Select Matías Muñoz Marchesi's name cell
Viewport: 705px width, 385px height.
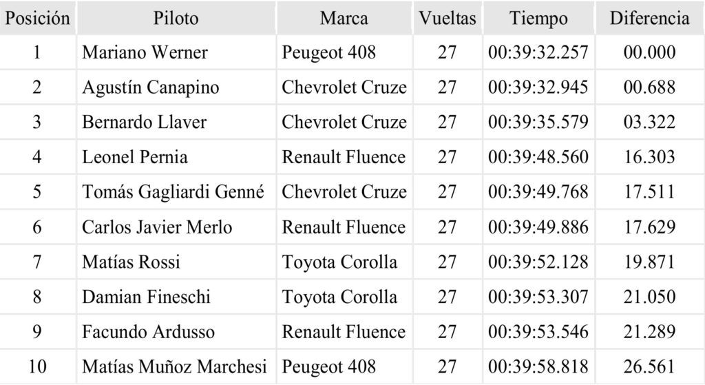pos(174,367)
